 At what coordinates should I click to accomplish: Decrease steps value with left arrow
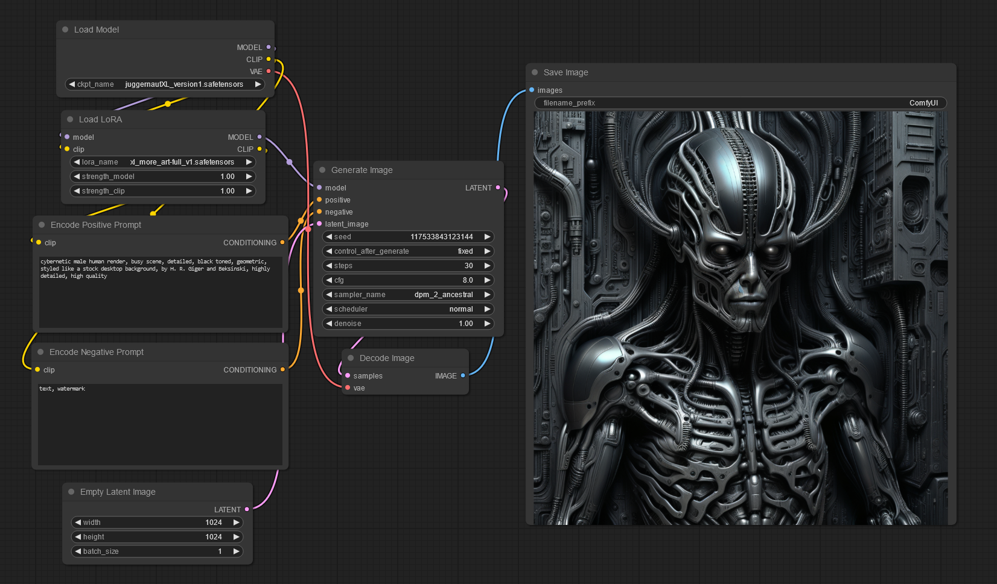[x=329, y=266]
